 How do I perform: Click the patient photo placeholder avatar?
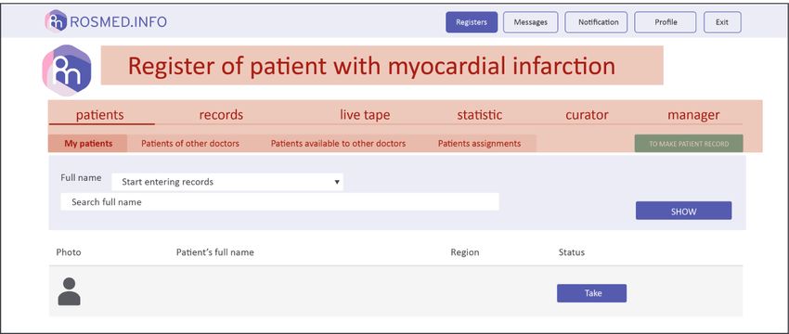[69, 291]
